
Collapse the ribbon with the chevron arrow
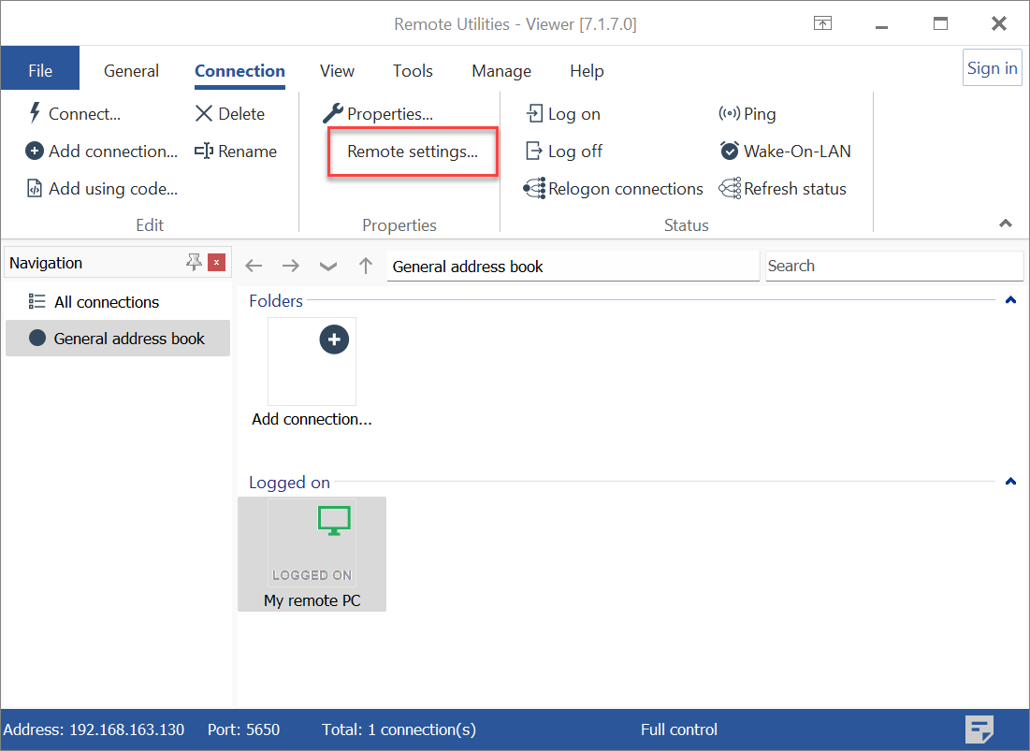(x=1006, y=224)
